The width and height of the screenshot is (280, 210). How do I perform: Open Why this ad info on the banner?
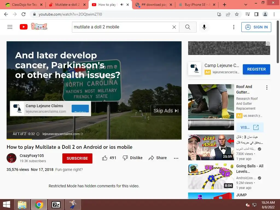tap(268, 43)
